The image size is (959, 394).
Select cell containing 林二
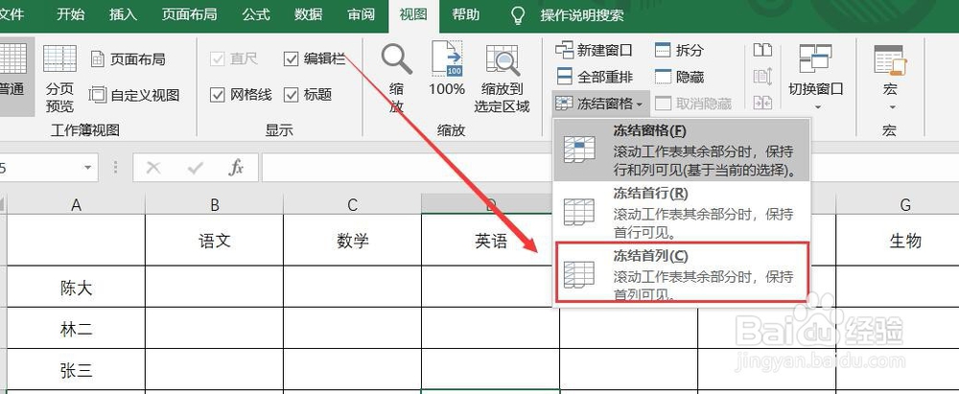coord(76,329)
